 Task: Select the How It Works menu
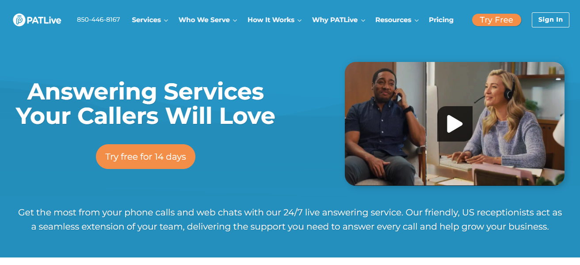[271, 20]
